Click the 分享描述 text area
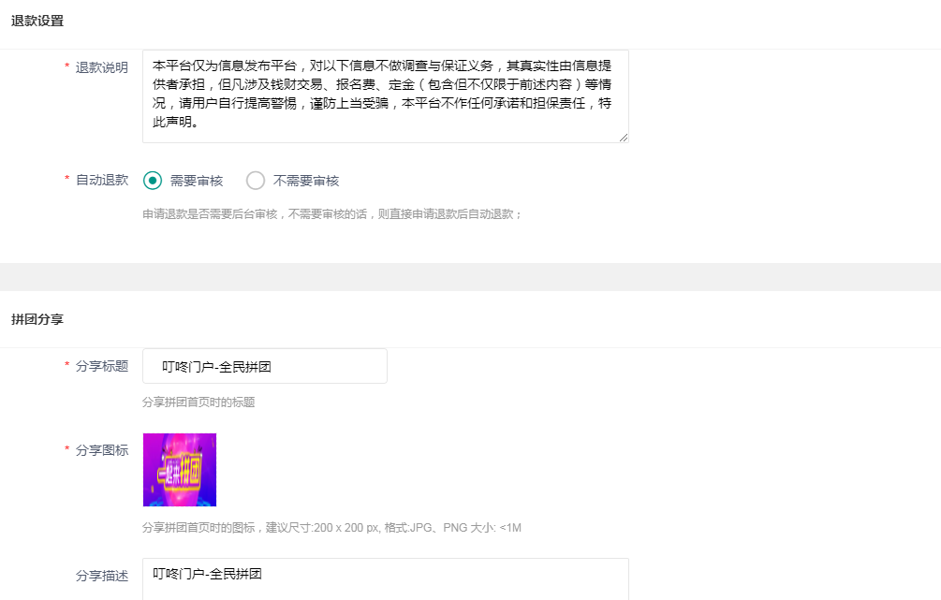 pyautogui.click(x=385, y=579)
